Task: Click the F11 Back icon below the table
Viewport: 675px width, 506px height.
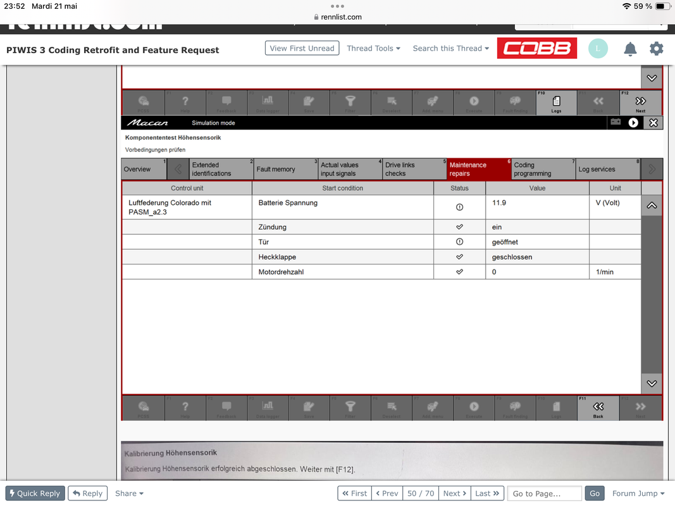Action: click(598, 408)
